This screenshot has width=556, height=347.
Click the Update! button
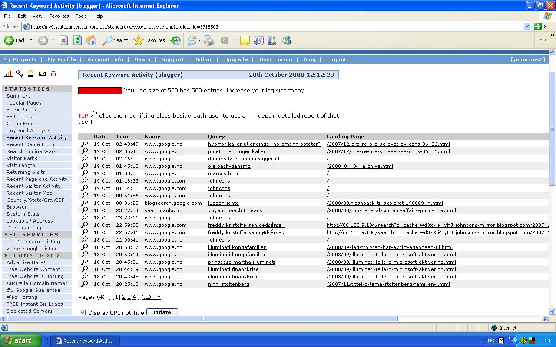click(x=162, y=312)
